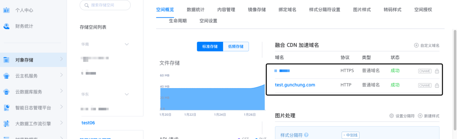This screenshot has width=457, height=139.
Task: Expand 云数据库服务 chevron
Action: point(61,91)
